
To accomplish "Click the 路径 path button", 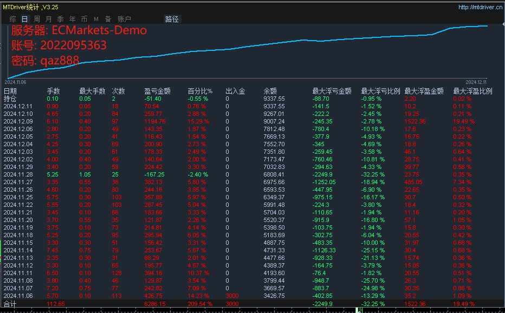I will coord(172,19).
